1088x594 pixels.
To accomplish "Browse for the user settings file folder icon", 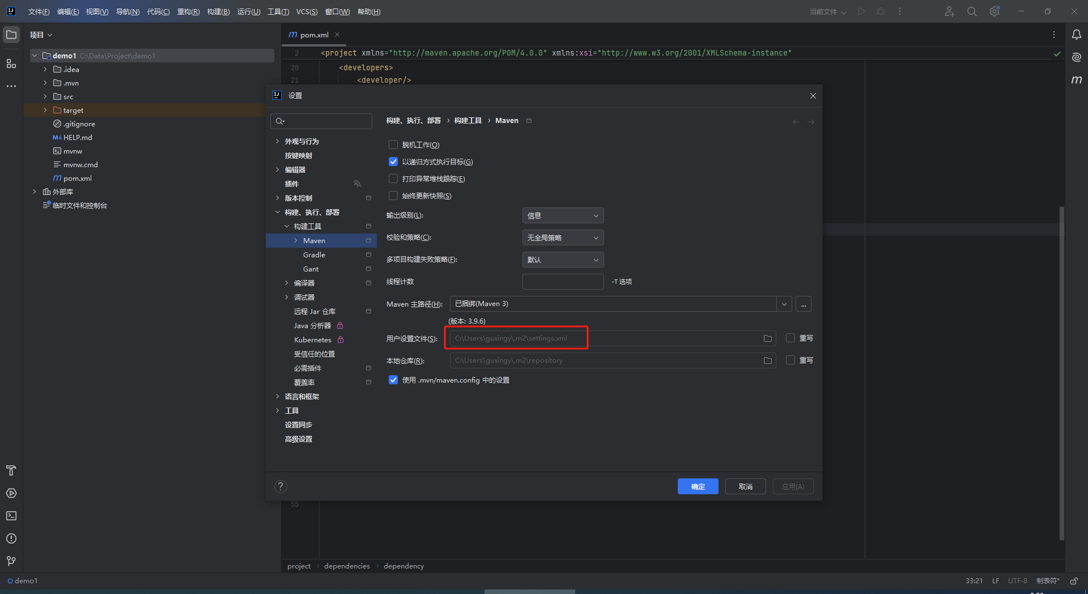I will click(768, 338).
